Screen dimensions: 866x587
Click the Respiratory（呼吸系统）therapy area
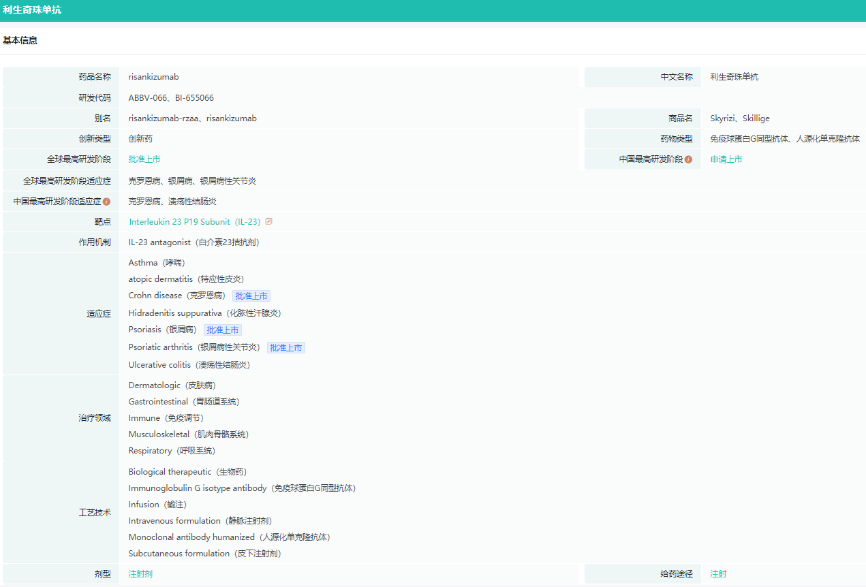(x=172, y=451)
